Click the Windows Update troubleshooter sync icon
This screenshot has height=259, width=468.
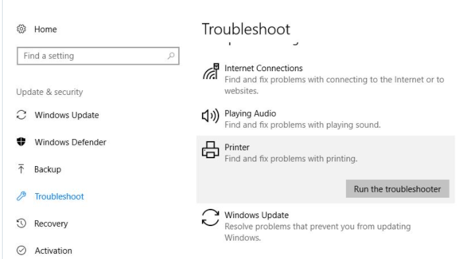[211, 217]
